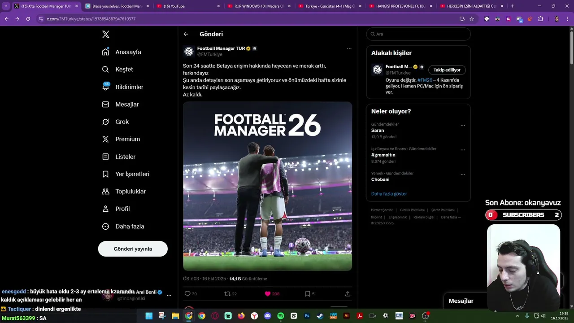Image resolution: width=574 pixels, height=323 pixels.
Task: Open the volume speaker tray icon
Action: (x=544, y=316)
